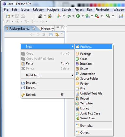Choose Example... in the New submenu

pos(94,126)
